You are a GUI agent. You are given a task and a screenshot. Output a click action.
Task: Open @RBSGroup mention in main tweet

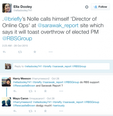pyautogui.click(x=17, y=38)
